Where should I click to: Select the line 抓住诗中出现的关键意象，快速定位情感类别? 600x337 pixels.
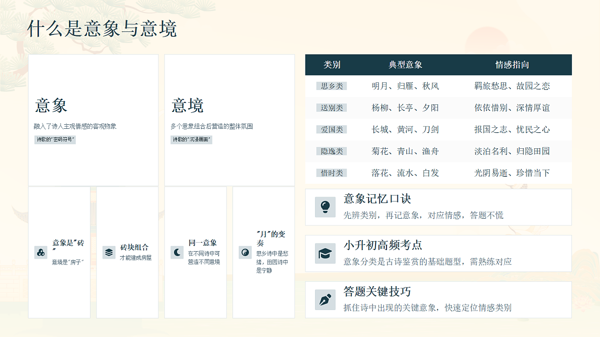pyautogui.click(x=427, y=308)
